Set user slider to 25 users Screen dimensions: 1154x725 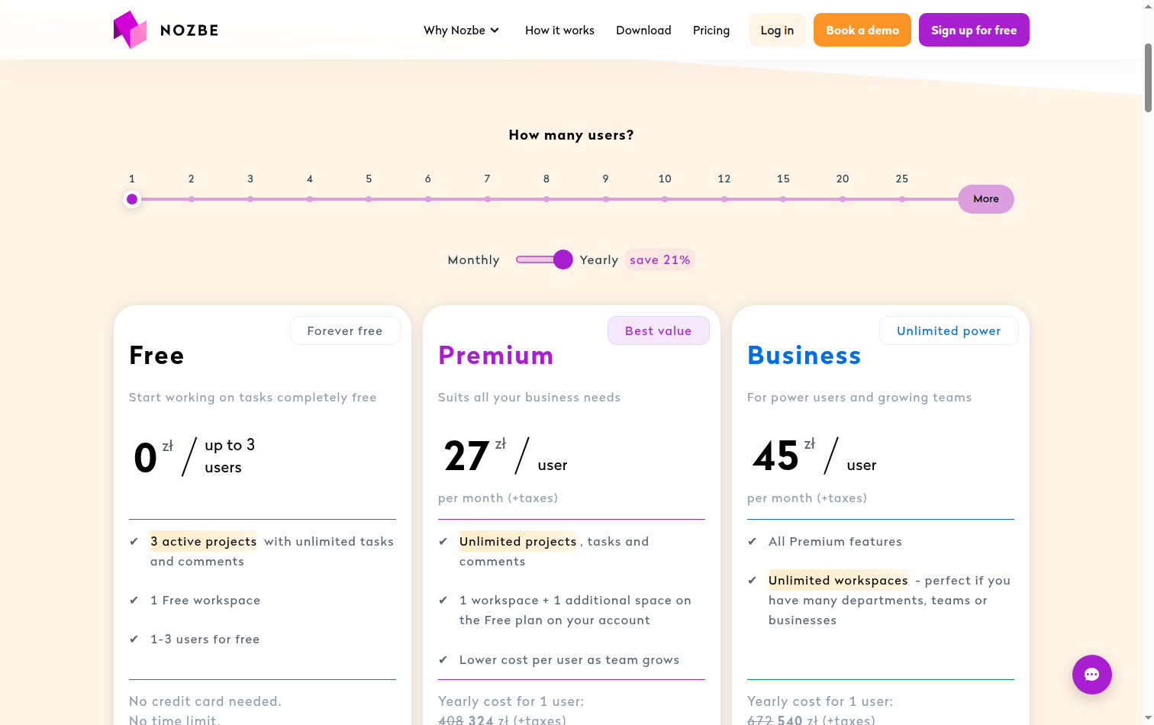pos(902,199)
